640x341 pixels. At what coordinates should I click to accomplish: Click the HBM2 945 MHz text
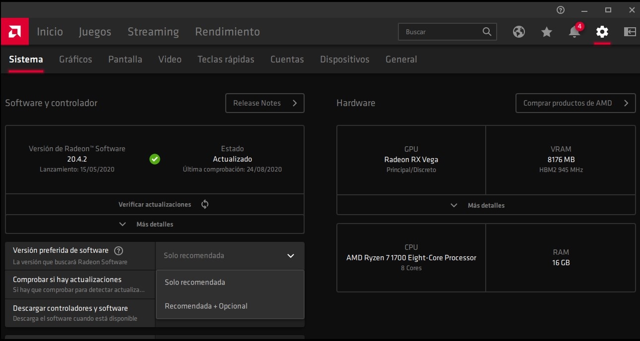pos(561,170)
